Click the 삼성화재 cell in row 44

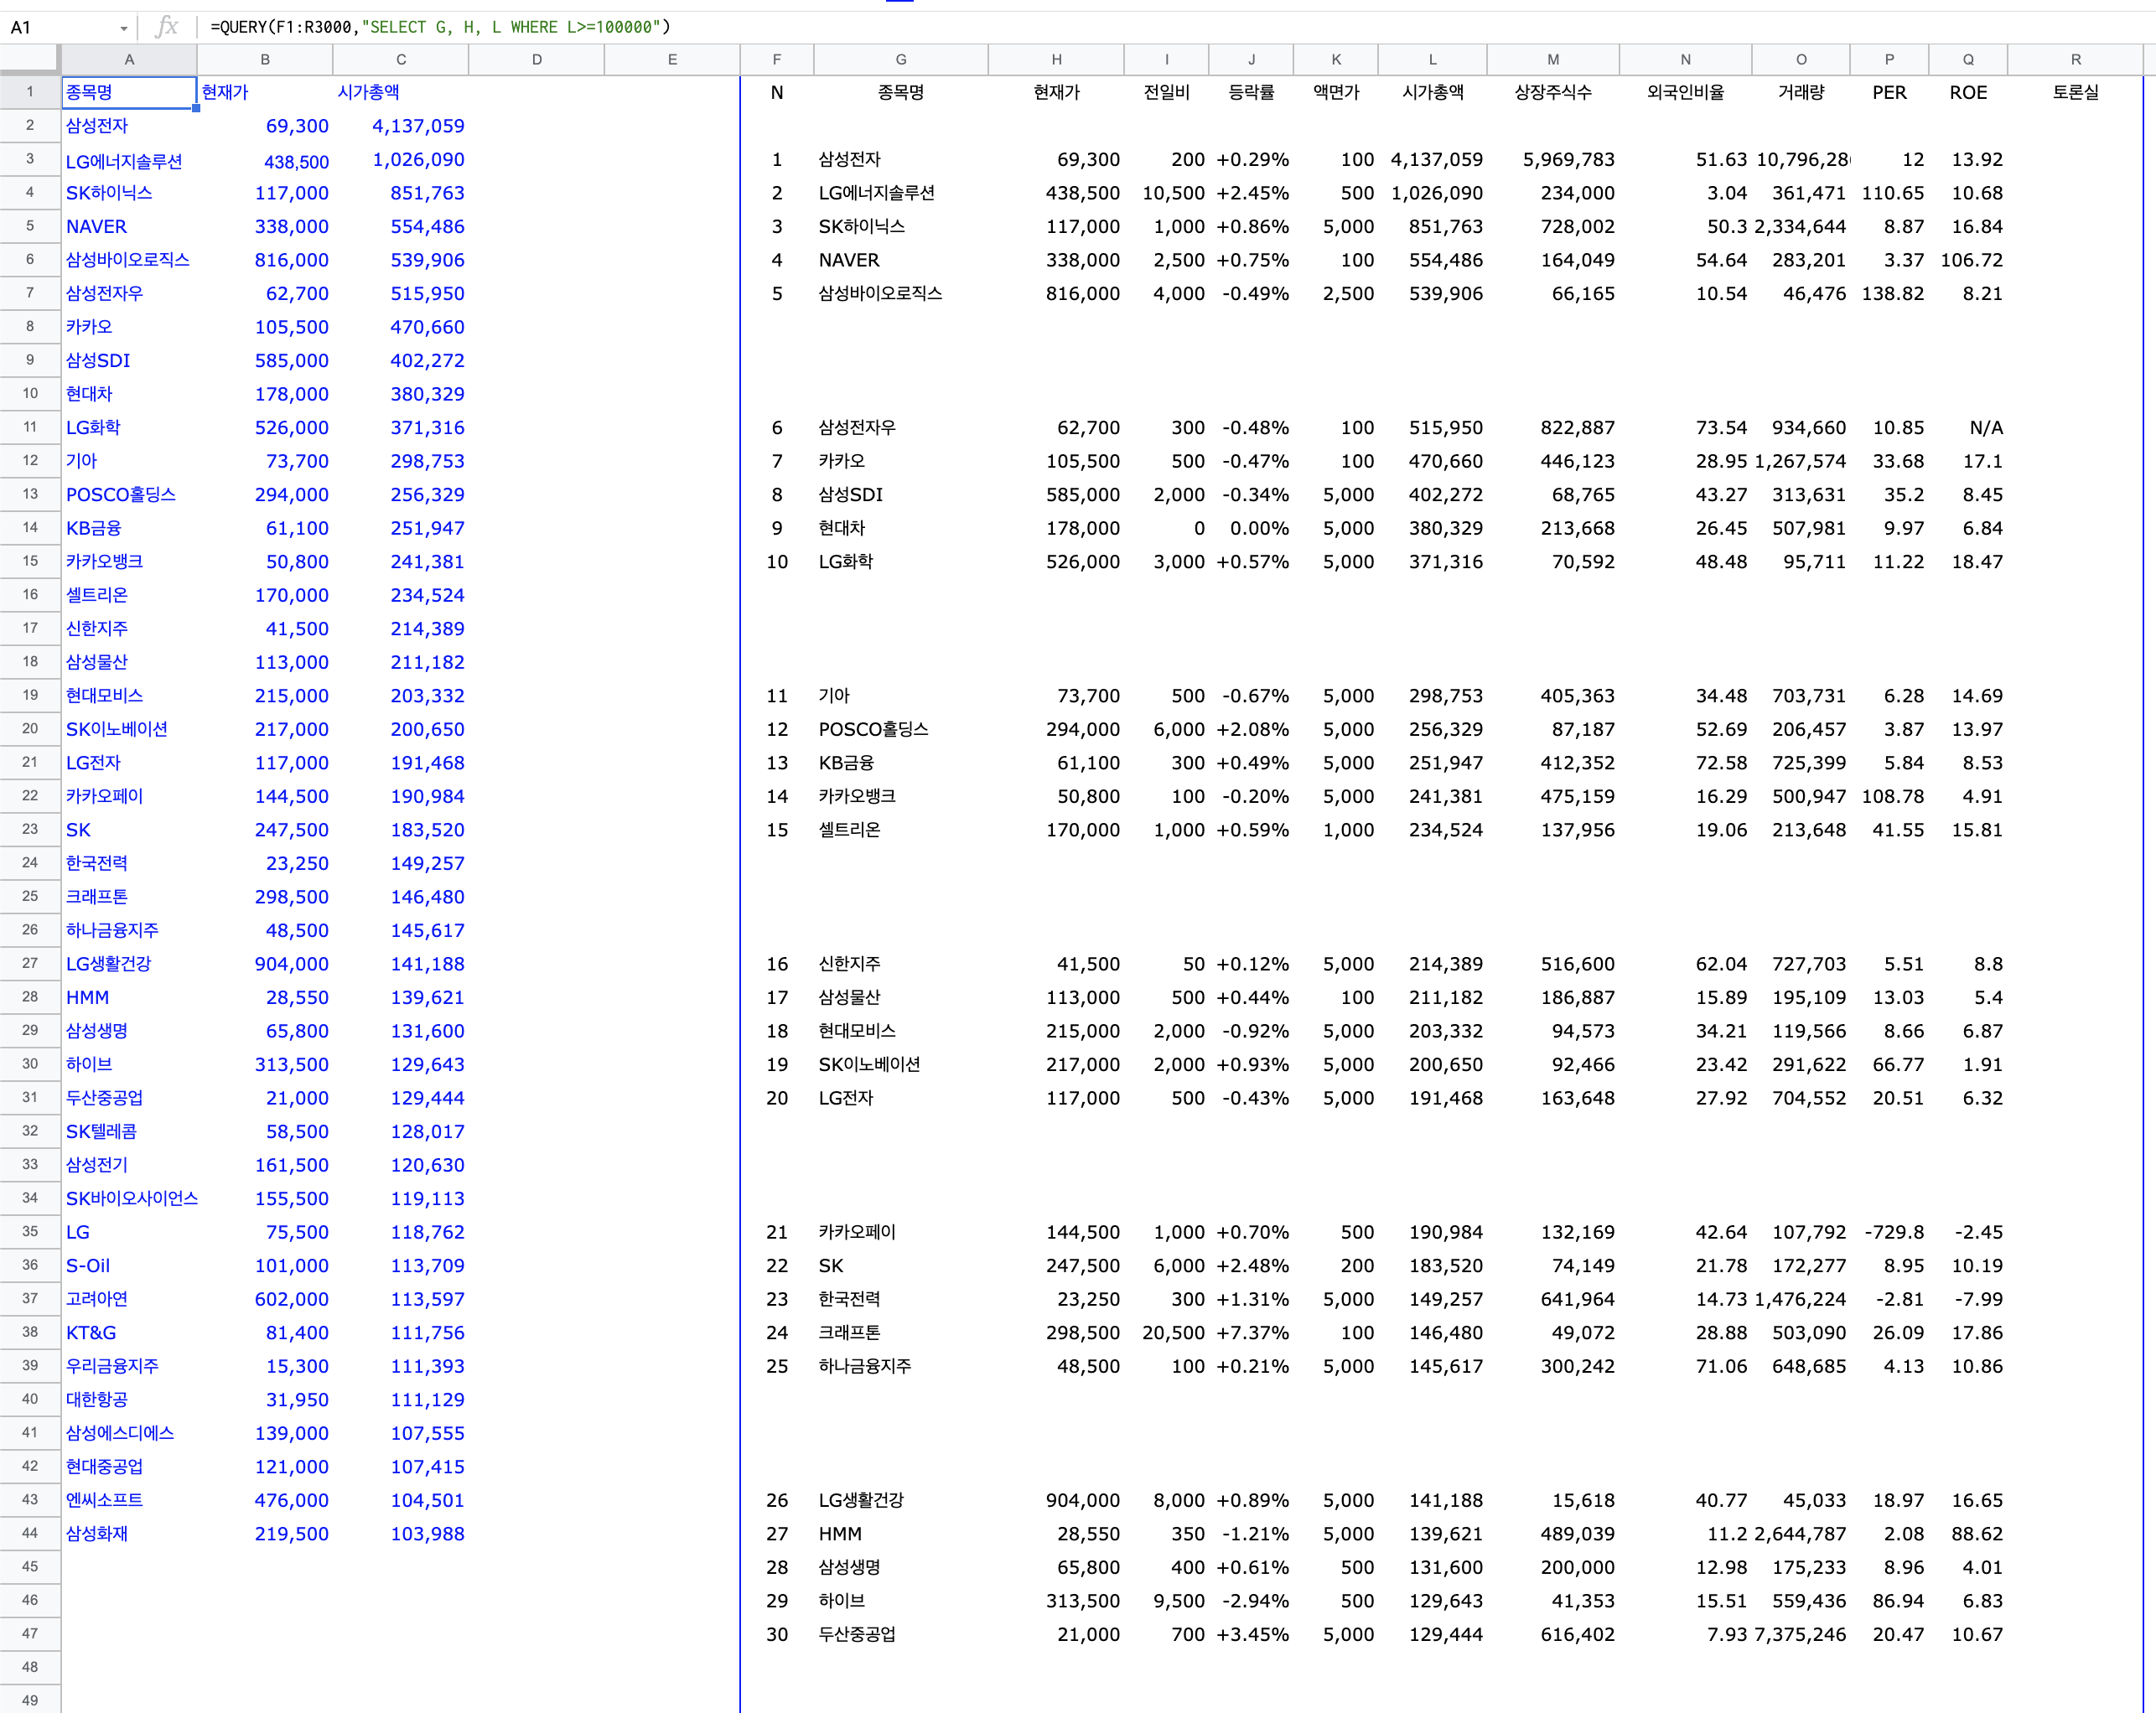click(97, 1533)
